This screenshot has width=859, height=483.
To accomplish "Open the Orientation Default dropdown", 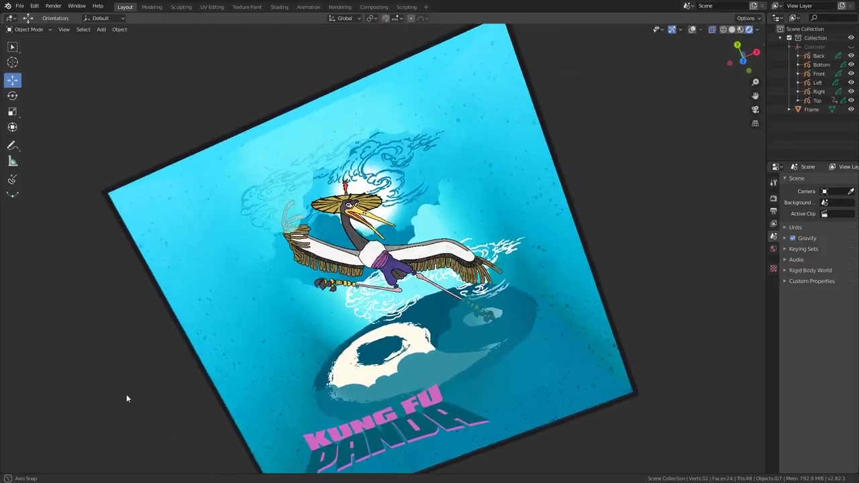I will click(104, 18).
